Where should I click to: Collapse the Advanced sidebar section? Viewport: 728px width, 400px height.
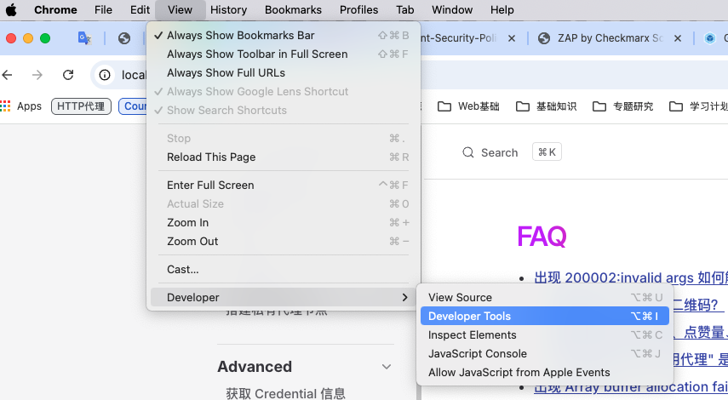[x=386, y=367]
